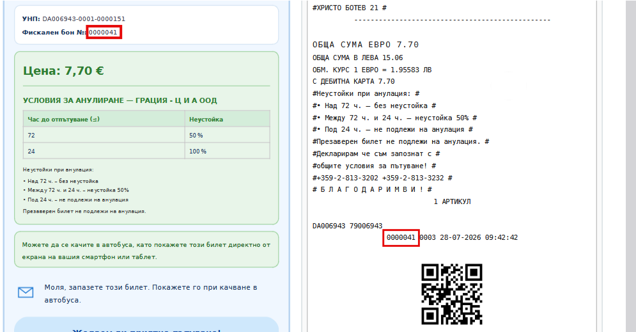
Task: Click the receipt line '#Неустойки при анулация: #'
Action: point(366,94)
